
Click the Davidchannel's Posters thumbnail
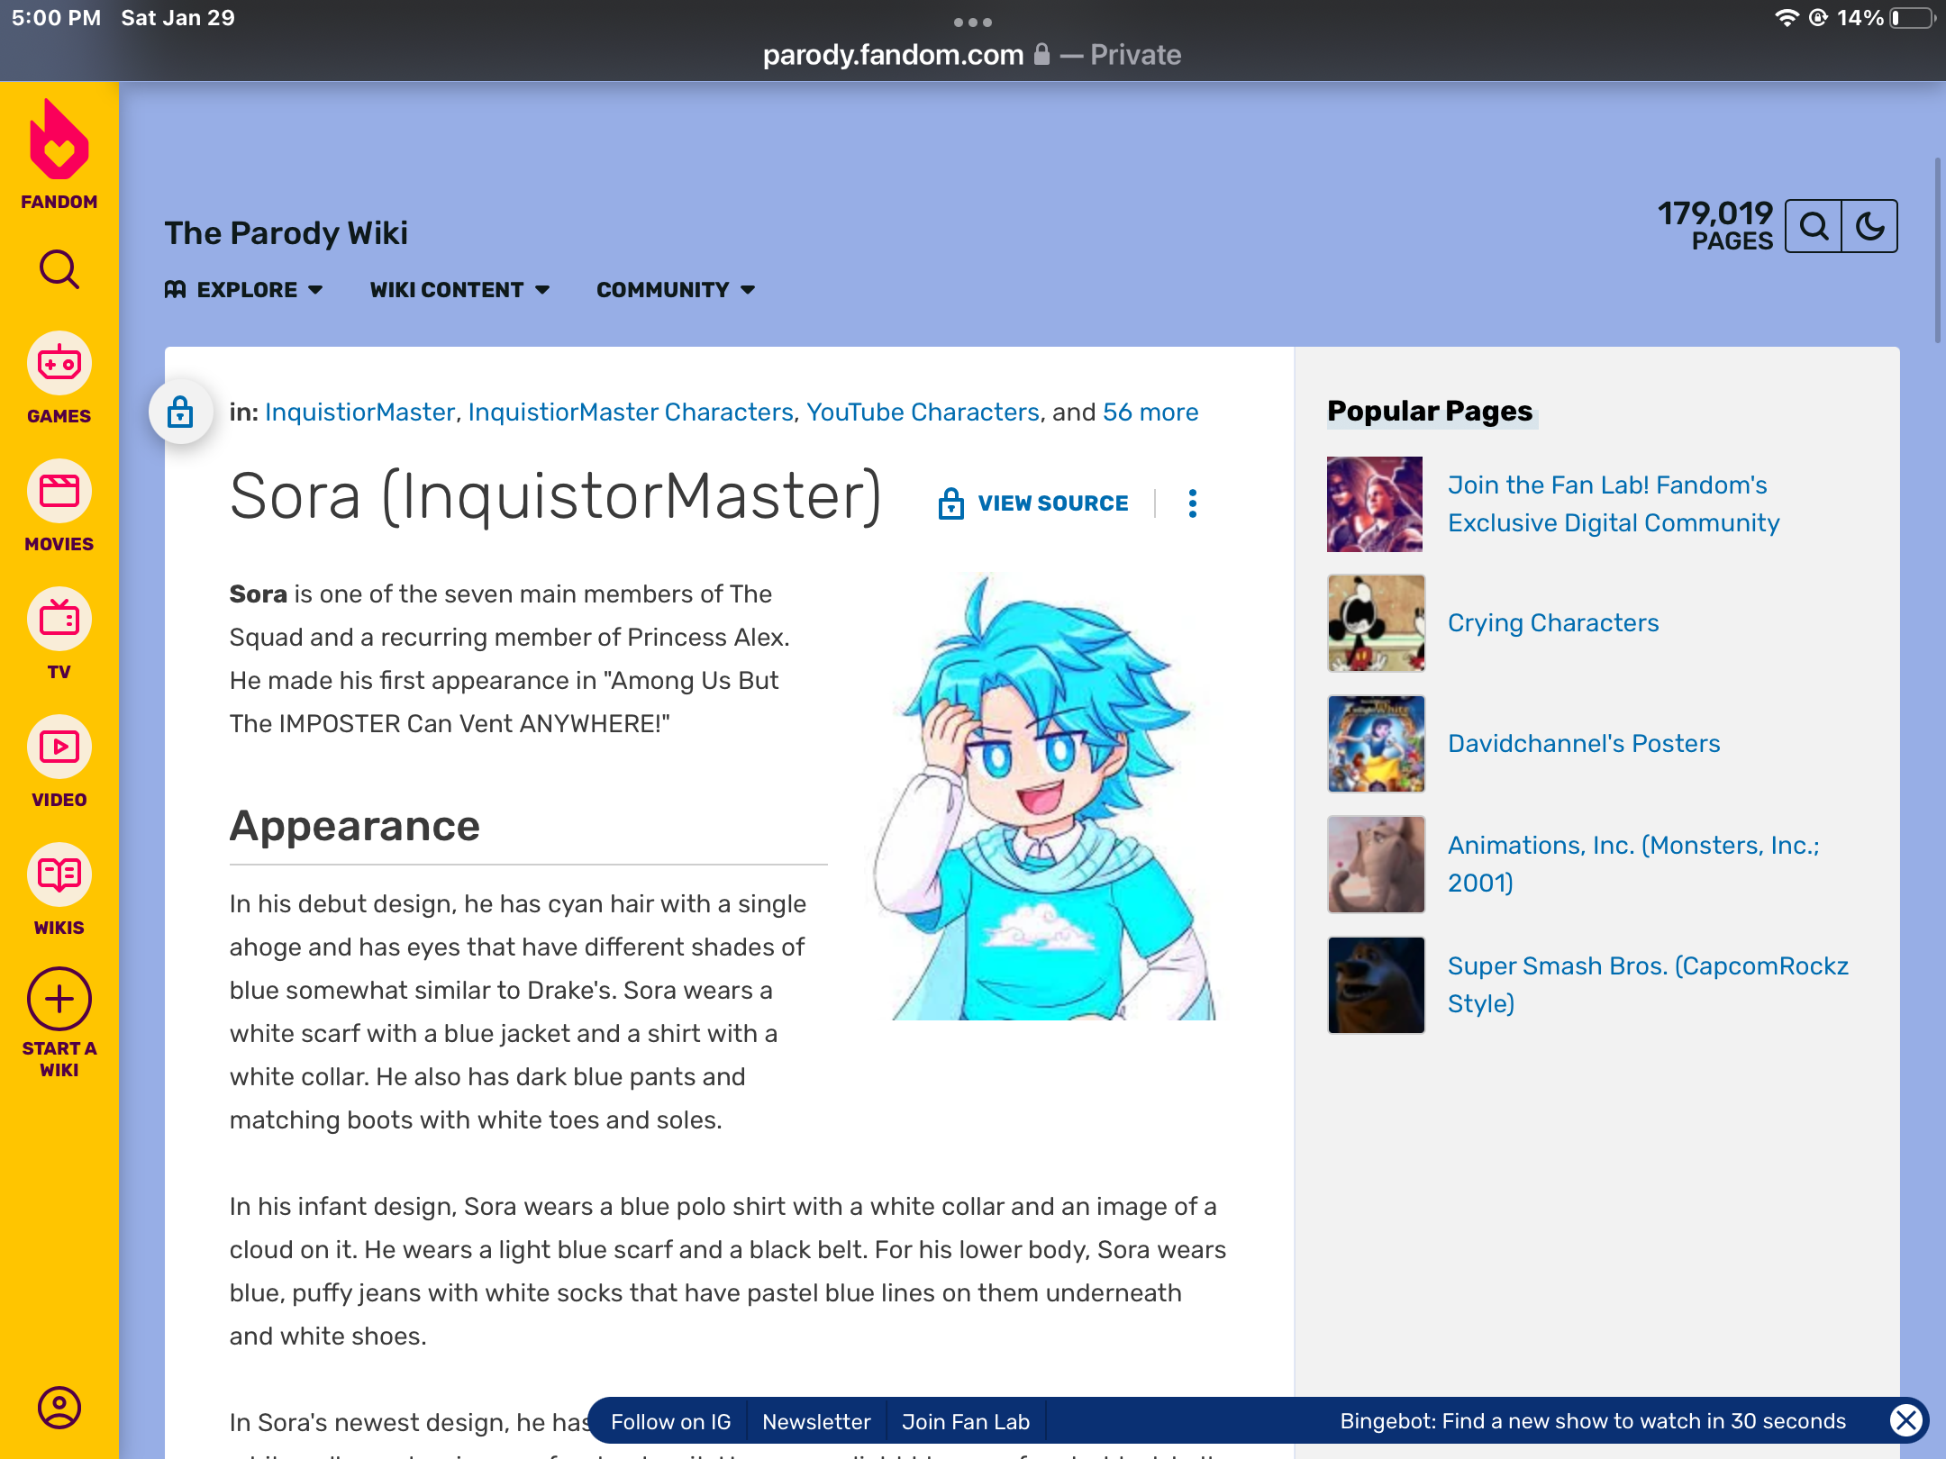(x=1376, y=744)
